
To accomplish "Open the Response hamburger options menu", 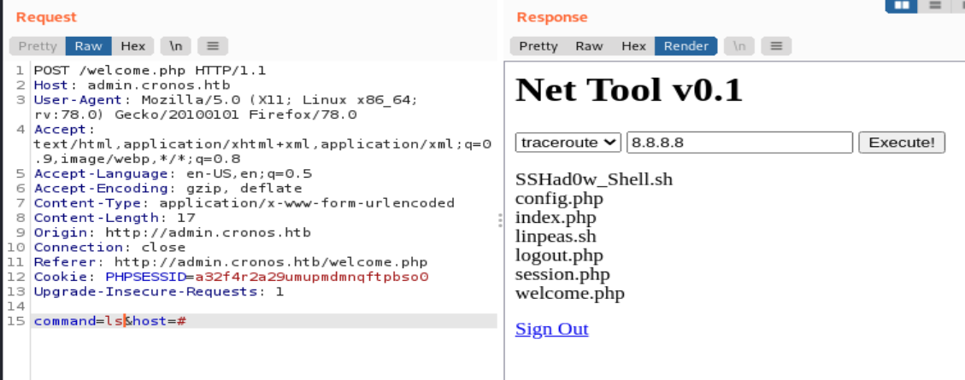I will pyautogui.click(x=775, y=46).
